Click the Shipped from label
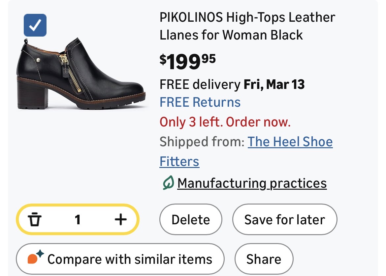The width and height of the screenshot is (386, 276). tap(202, 142)
